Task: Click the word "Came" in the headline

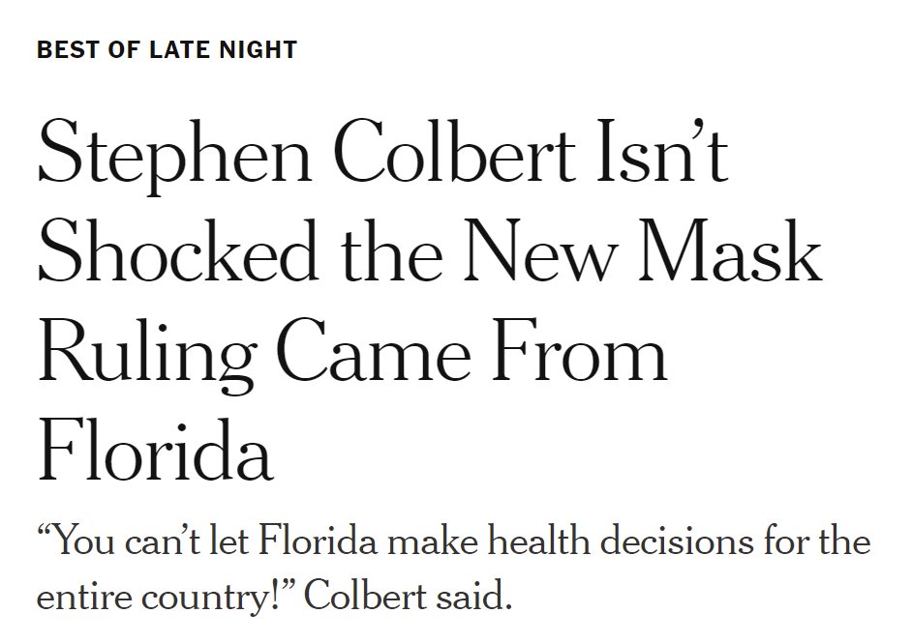Action: tap(372, 350)
